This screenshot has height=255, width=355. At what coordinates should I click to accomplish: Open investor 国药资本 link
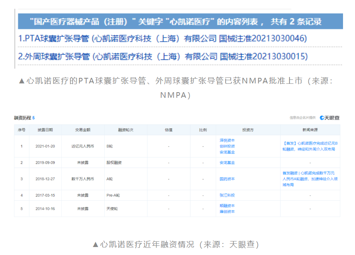tap(227, 179)
